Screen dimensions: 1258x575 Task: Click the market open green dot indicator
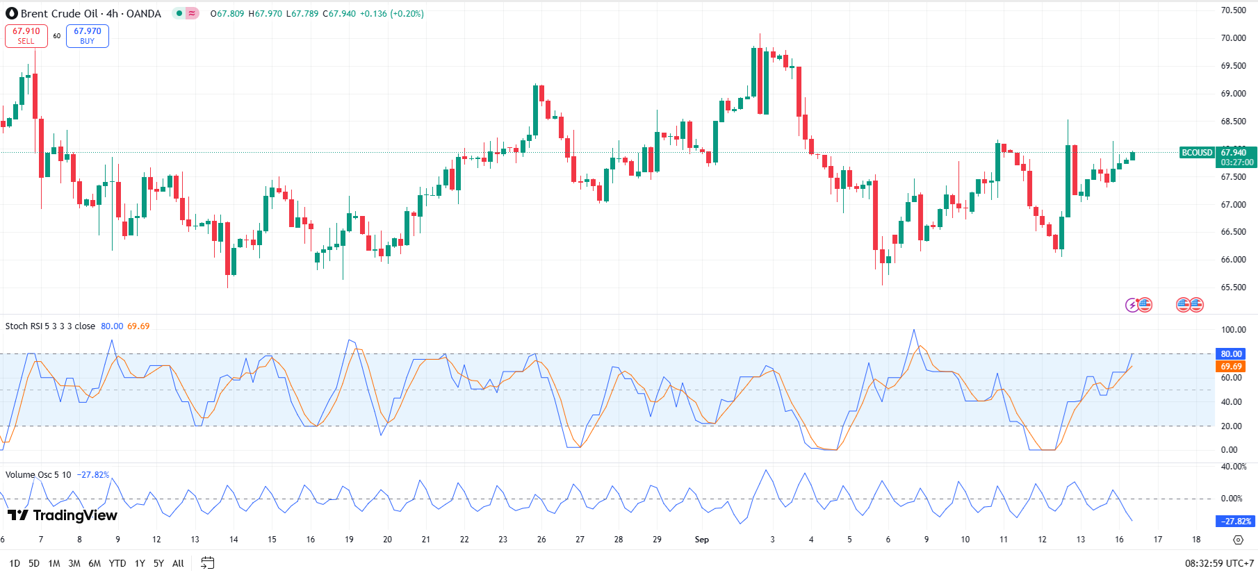[x=179, y=13]
